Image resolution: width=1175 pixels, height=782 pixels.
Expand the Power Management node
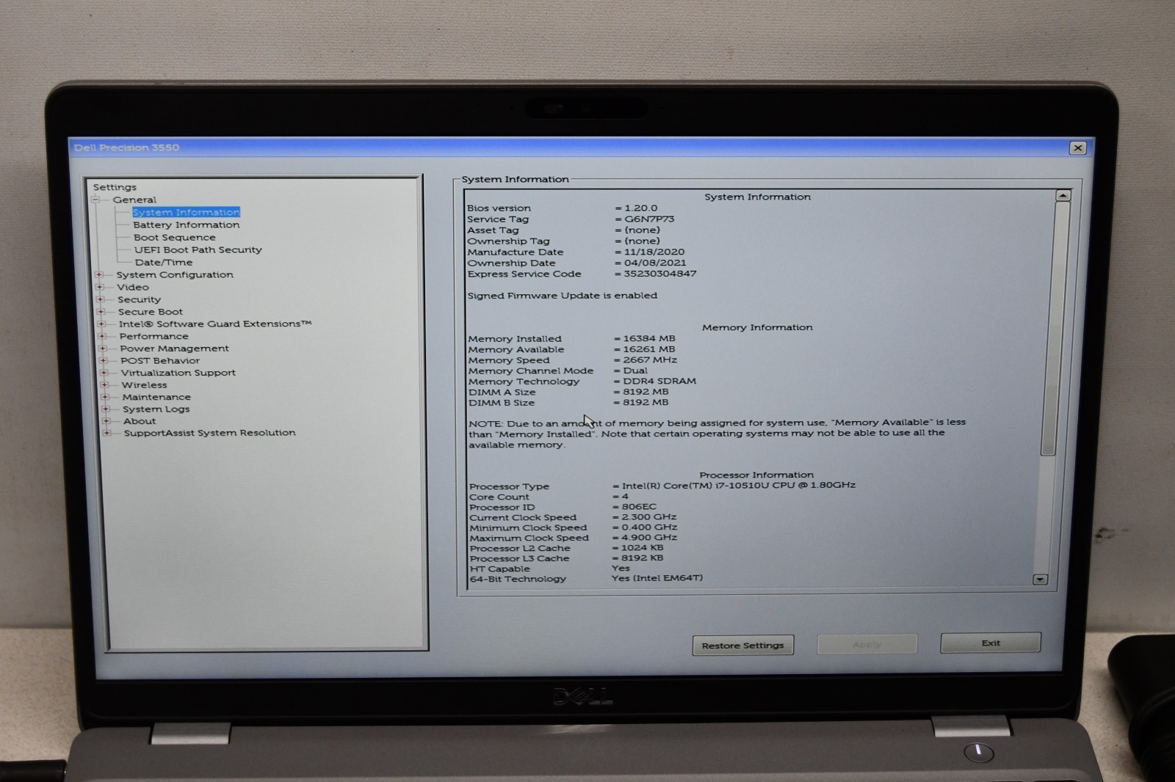pos(103,348)
